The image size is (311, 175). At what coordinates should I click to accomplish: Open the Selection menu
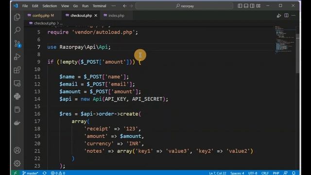(x=50, y=6)
